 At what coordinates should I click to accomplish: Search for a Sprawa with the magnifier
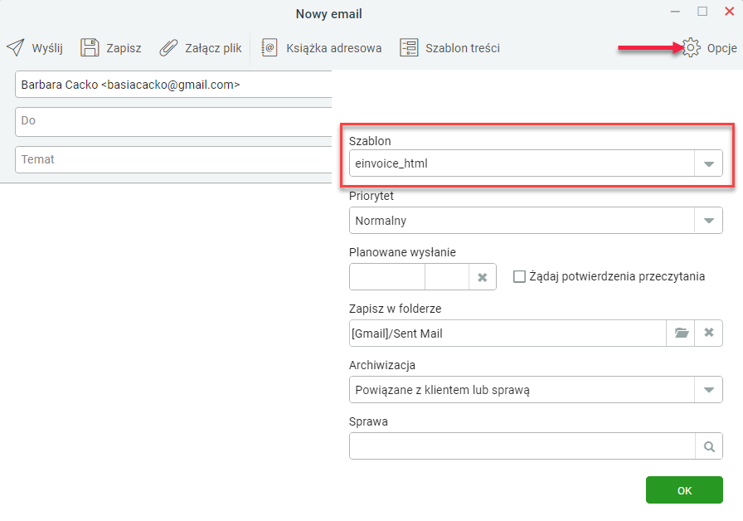(x=709, y=446)
